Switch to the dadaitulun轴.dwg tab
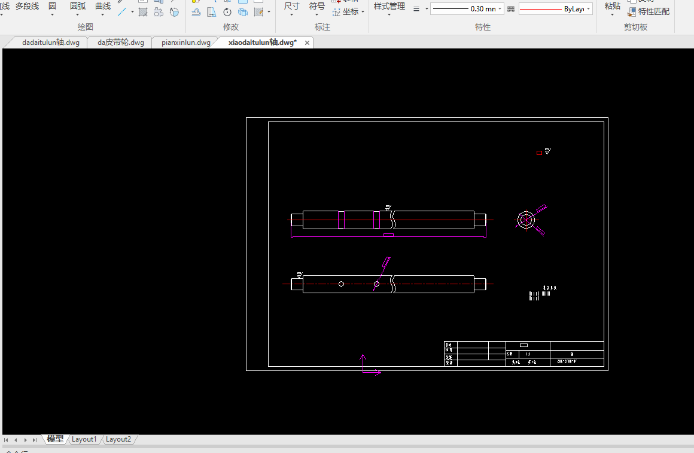 click(x=51, y=42)
